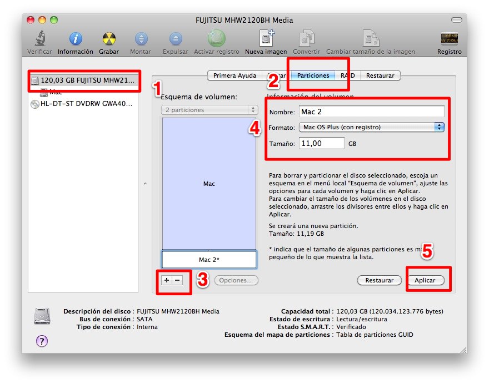
Task: Click the "120,03 GB (120.034.123.776 bytes)" capacity text
Action: (390, 311)
